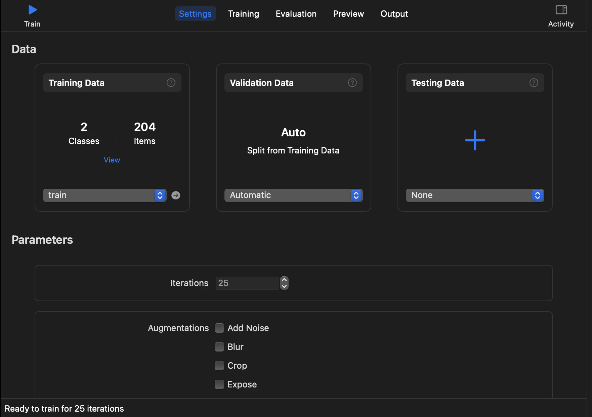
Task: Add testing data with the plus icon
Action: coord(475,140)
